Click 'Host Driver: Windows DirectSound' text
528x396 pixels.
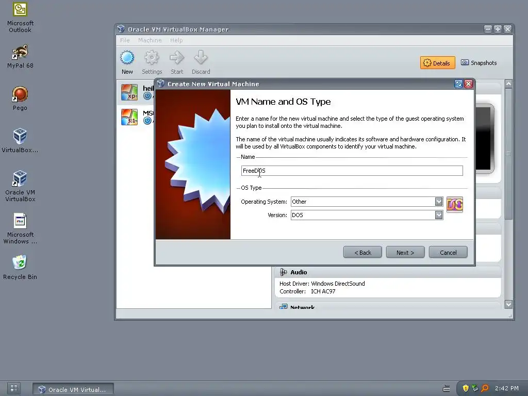pyautogui.click(x=322, y=284)
